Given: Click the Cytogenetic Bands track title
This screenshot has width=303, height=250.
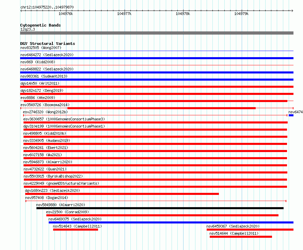Looking at the screenshot, I should point(41,25).
